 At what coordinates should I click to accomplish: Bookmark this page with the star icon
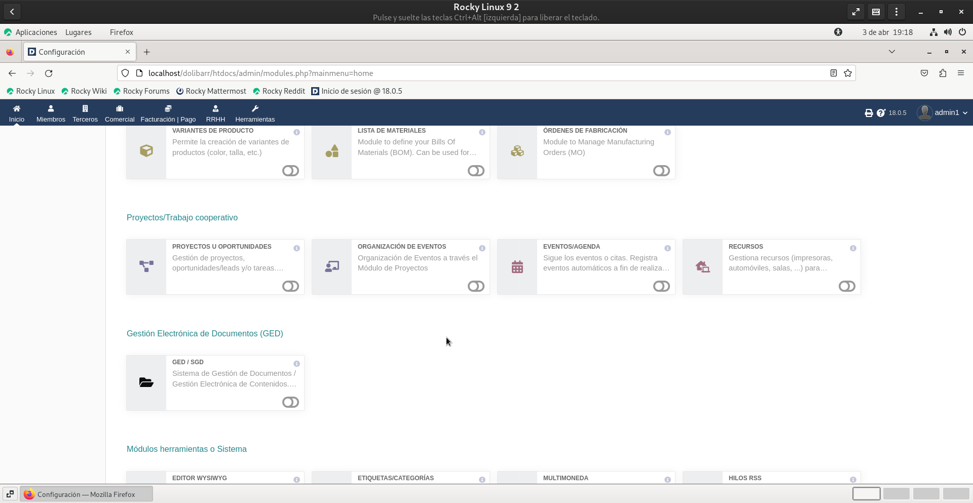[848, 73]
